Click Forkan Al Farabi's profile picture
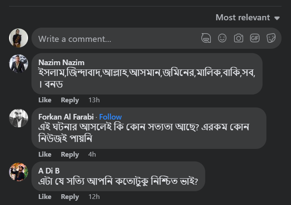 [x=19, y=118]
